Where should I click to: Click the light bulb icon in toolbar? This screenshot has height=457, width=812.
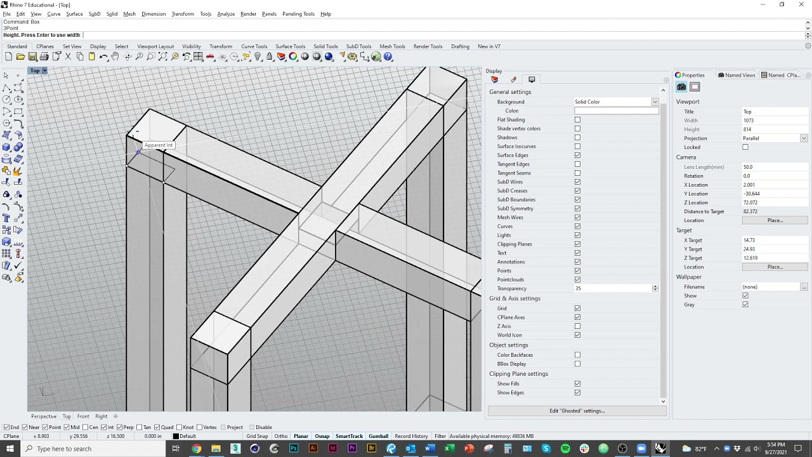click(258, 56)
